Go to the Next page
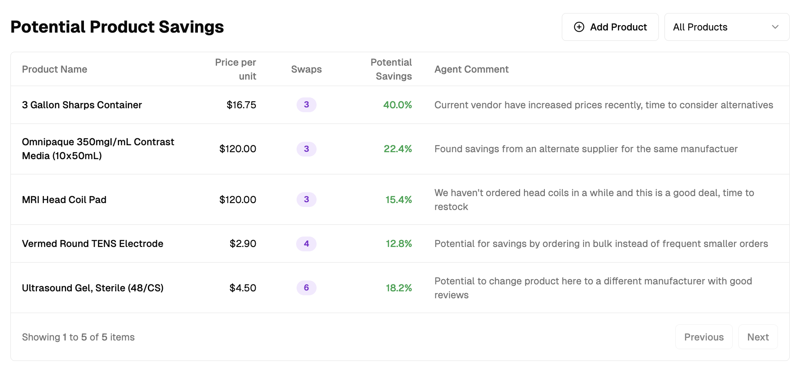This screenshot has height=367, width=801. pyautogui.click(x=758, y=337)
